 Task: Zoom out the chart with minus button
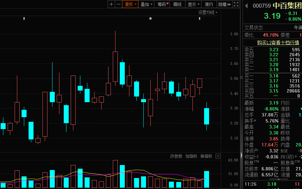tap(119, 4)
